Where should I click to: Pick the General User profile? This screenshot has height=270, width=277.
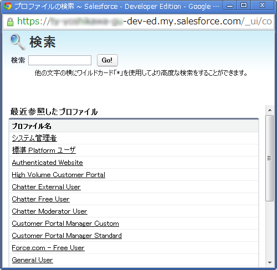point(32,260)
